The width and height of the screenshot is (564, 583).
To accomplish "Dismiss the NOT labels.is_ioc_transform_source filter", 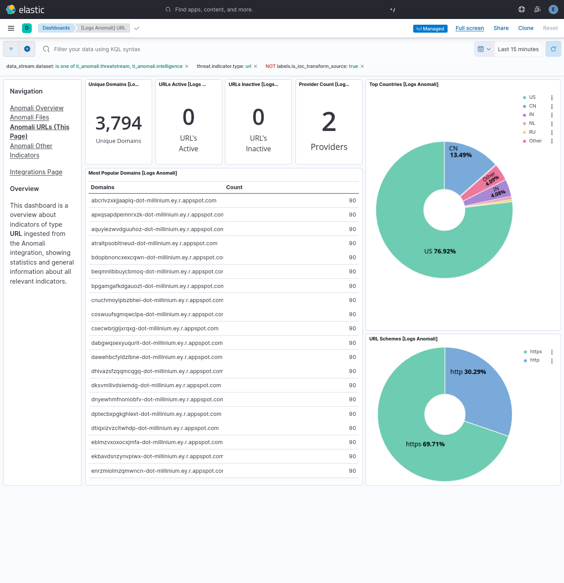I will (x=362, y=66).
